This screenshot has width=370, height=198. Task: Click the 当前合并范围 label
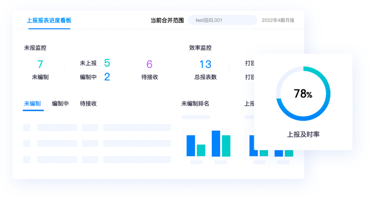167,21
